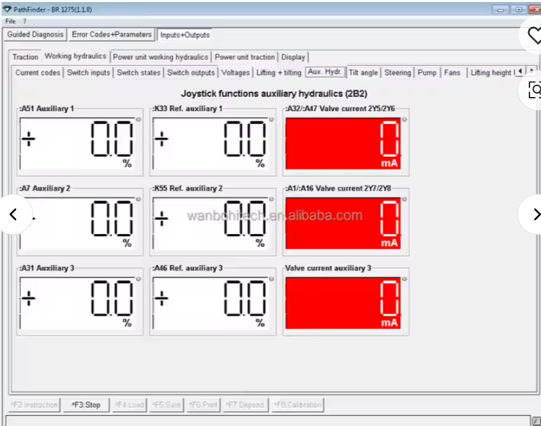The height and width of the screenshot is (426, 541).
Task: Open Current codes sub-tab
Action: pyautogui.click(x=38, y=73)
